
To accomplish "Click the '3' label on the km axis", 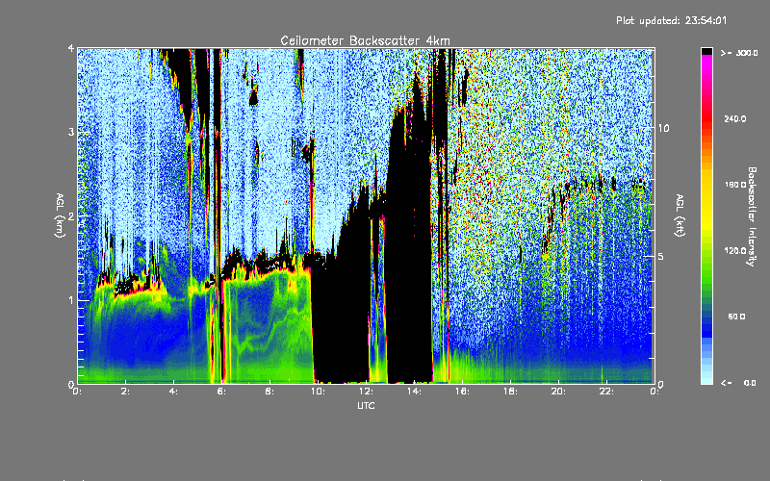I will point(71,132).
